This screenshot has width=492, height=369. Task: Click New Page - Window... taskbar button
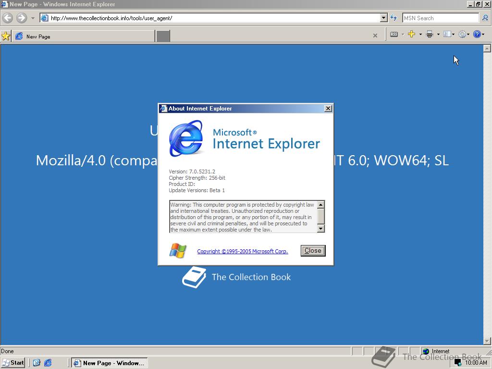coord(109,363)
